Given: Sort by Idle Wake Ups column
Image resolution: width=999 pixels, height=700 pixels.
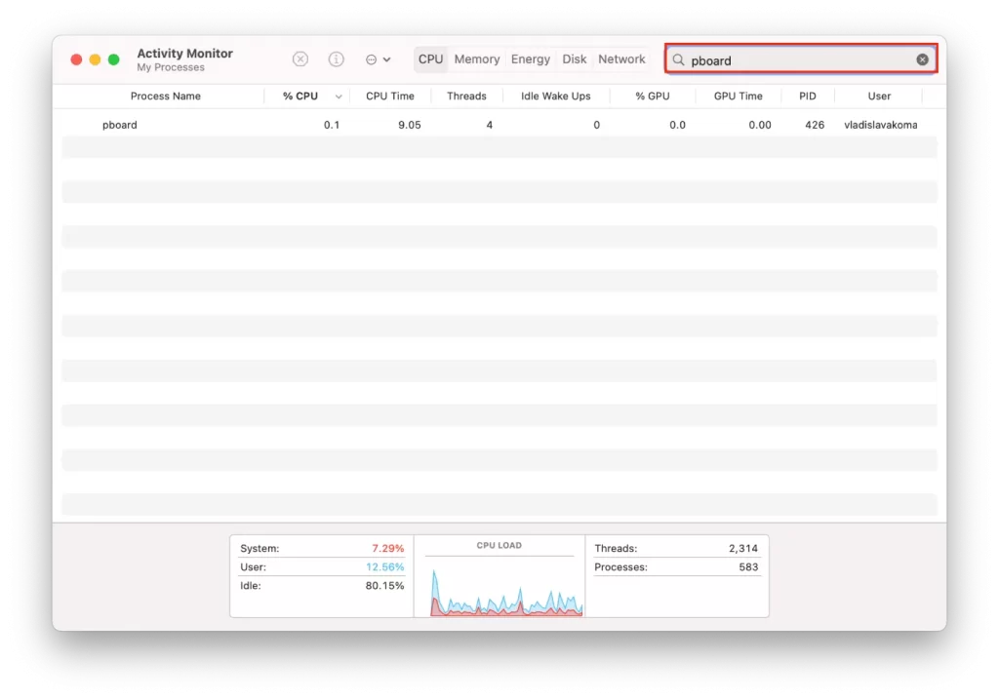Looking at the screenshot, I should [555, 97].
